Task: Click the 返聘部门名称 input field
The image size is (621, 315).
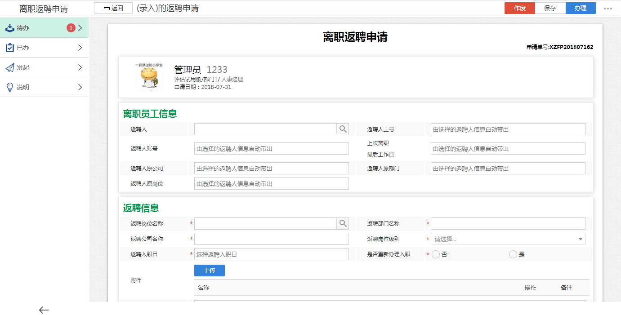Action: pos(508,224)
